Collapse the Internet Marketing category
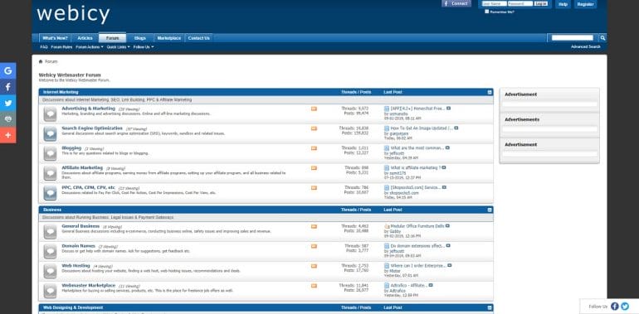 pos(490,92)
